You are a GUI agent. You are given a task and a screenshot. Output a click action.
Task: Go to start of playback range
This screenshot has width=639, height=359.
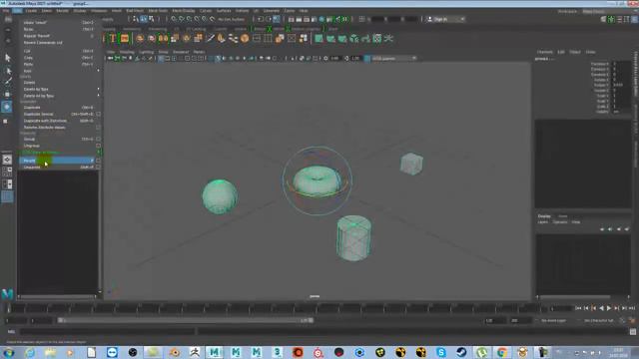578,308
